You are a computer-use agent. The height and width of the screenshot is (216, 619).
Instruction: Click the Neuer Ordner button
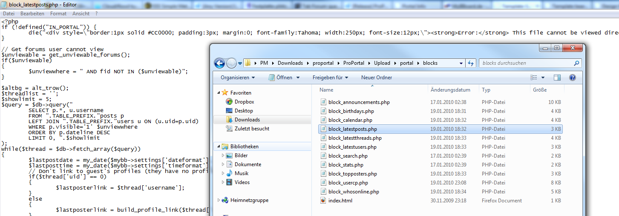[x=377, y=78]
